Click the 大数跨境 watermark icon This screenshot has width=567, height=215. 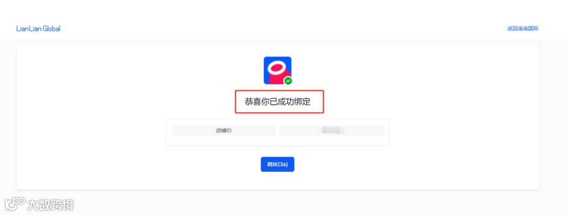(15, 205)
